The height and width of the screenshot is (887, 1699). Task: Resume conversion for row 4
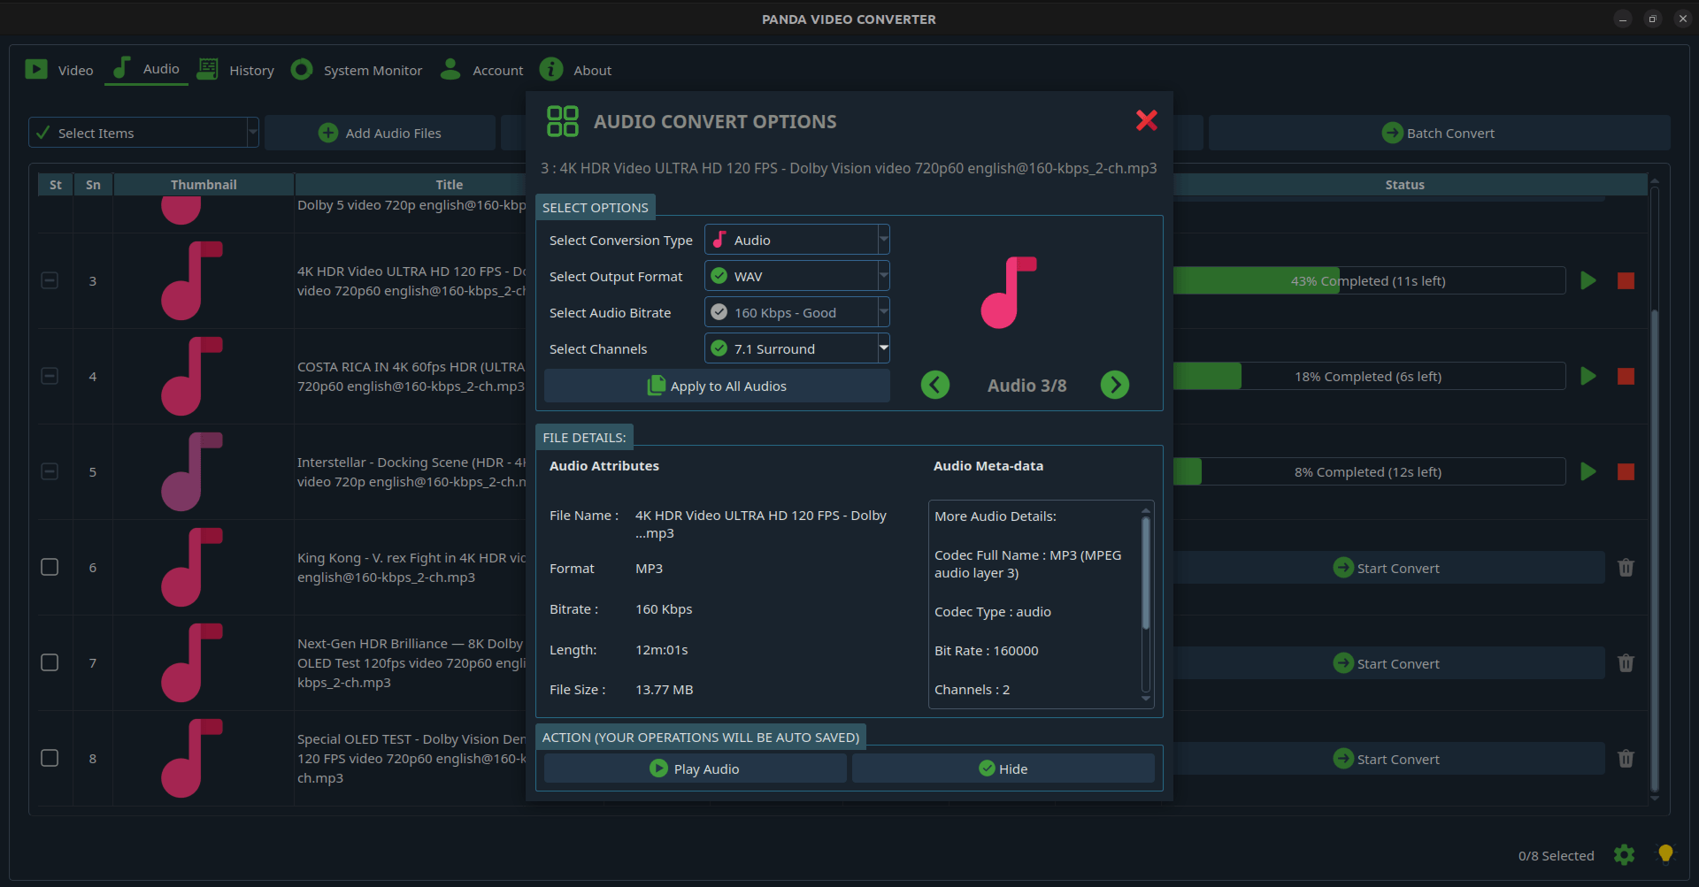[x=1588, y=376]
